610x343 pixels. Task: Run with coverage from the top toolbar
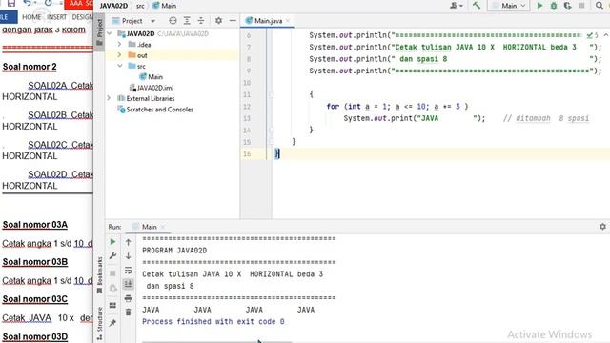coord(568,6)
